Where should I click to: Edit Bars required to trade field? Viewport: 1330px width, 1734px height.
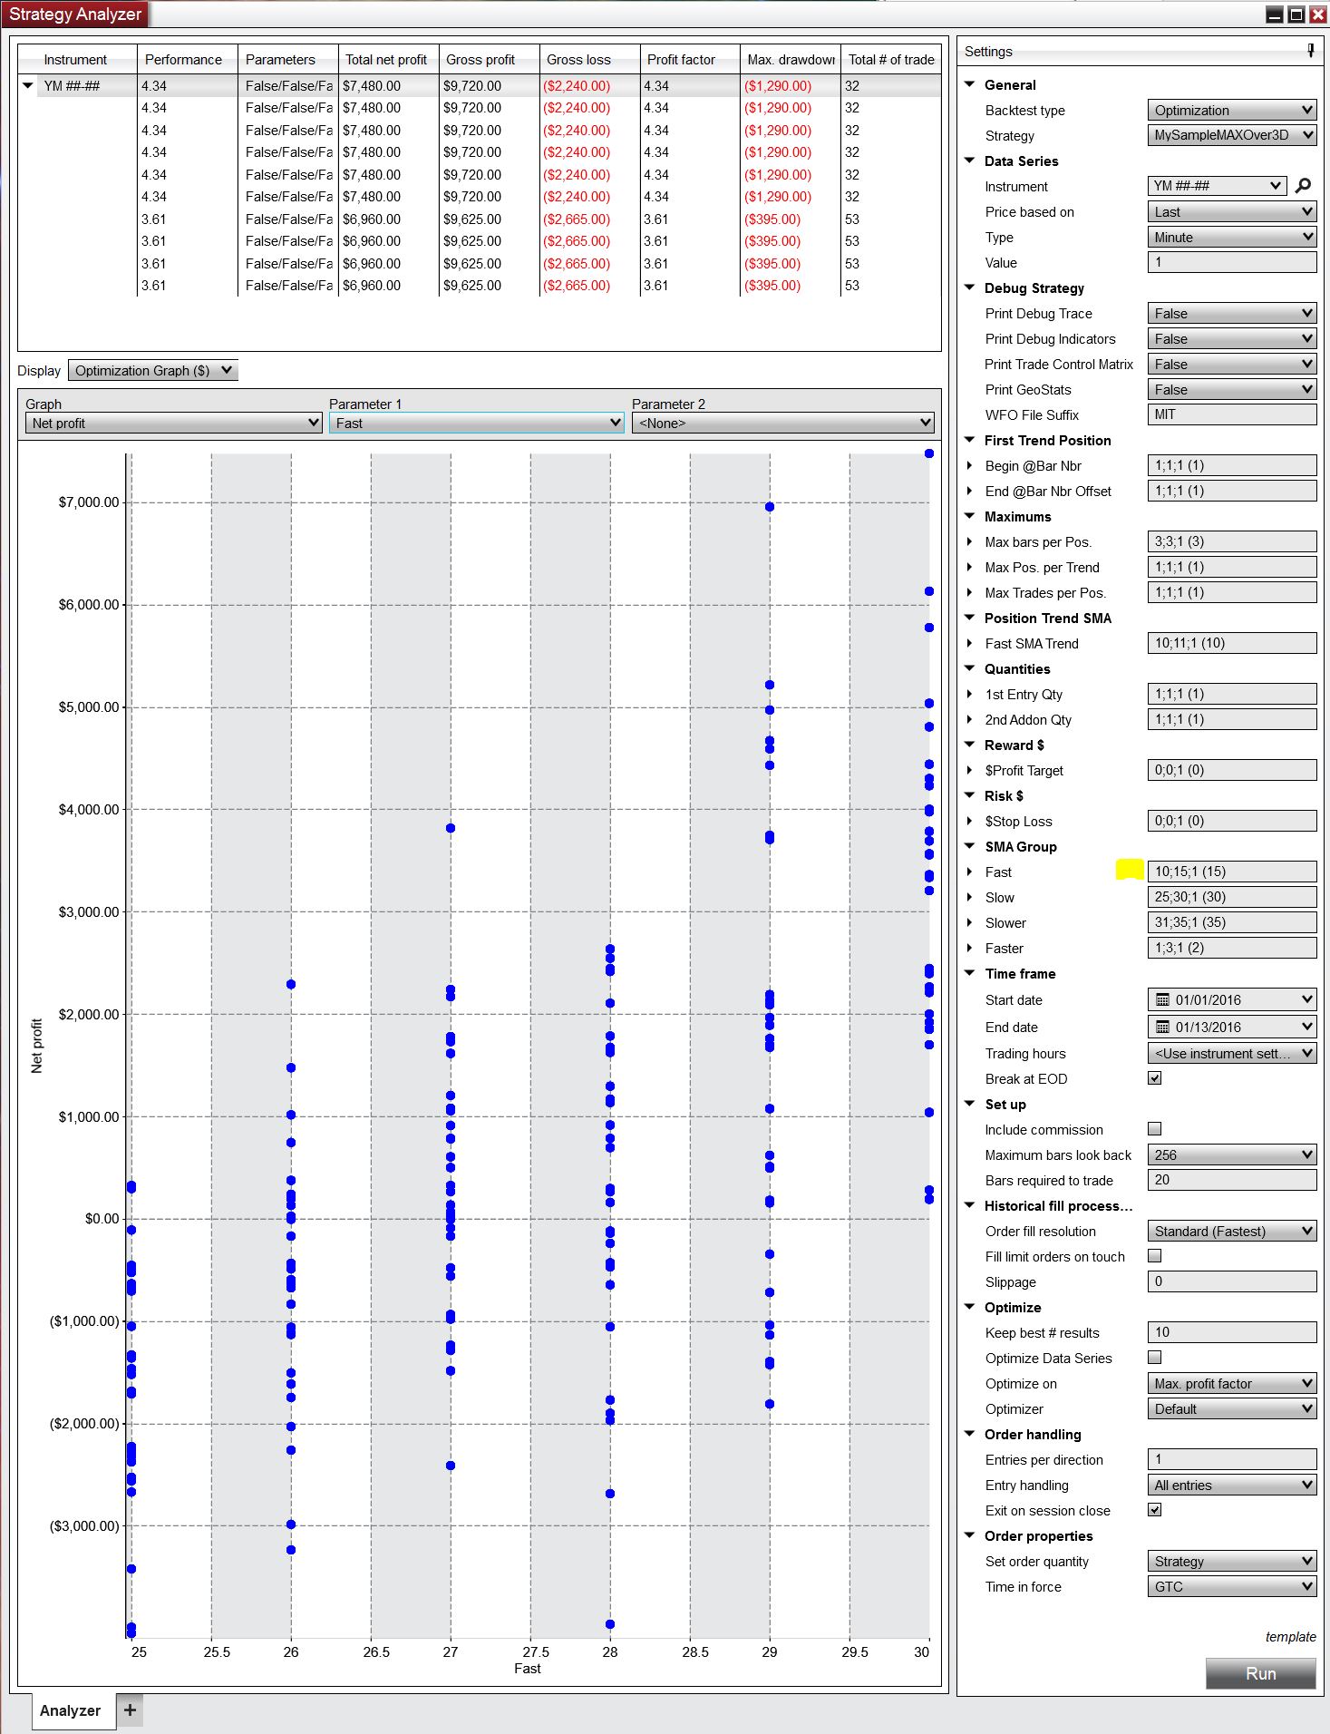[x=1231, y=1180]
